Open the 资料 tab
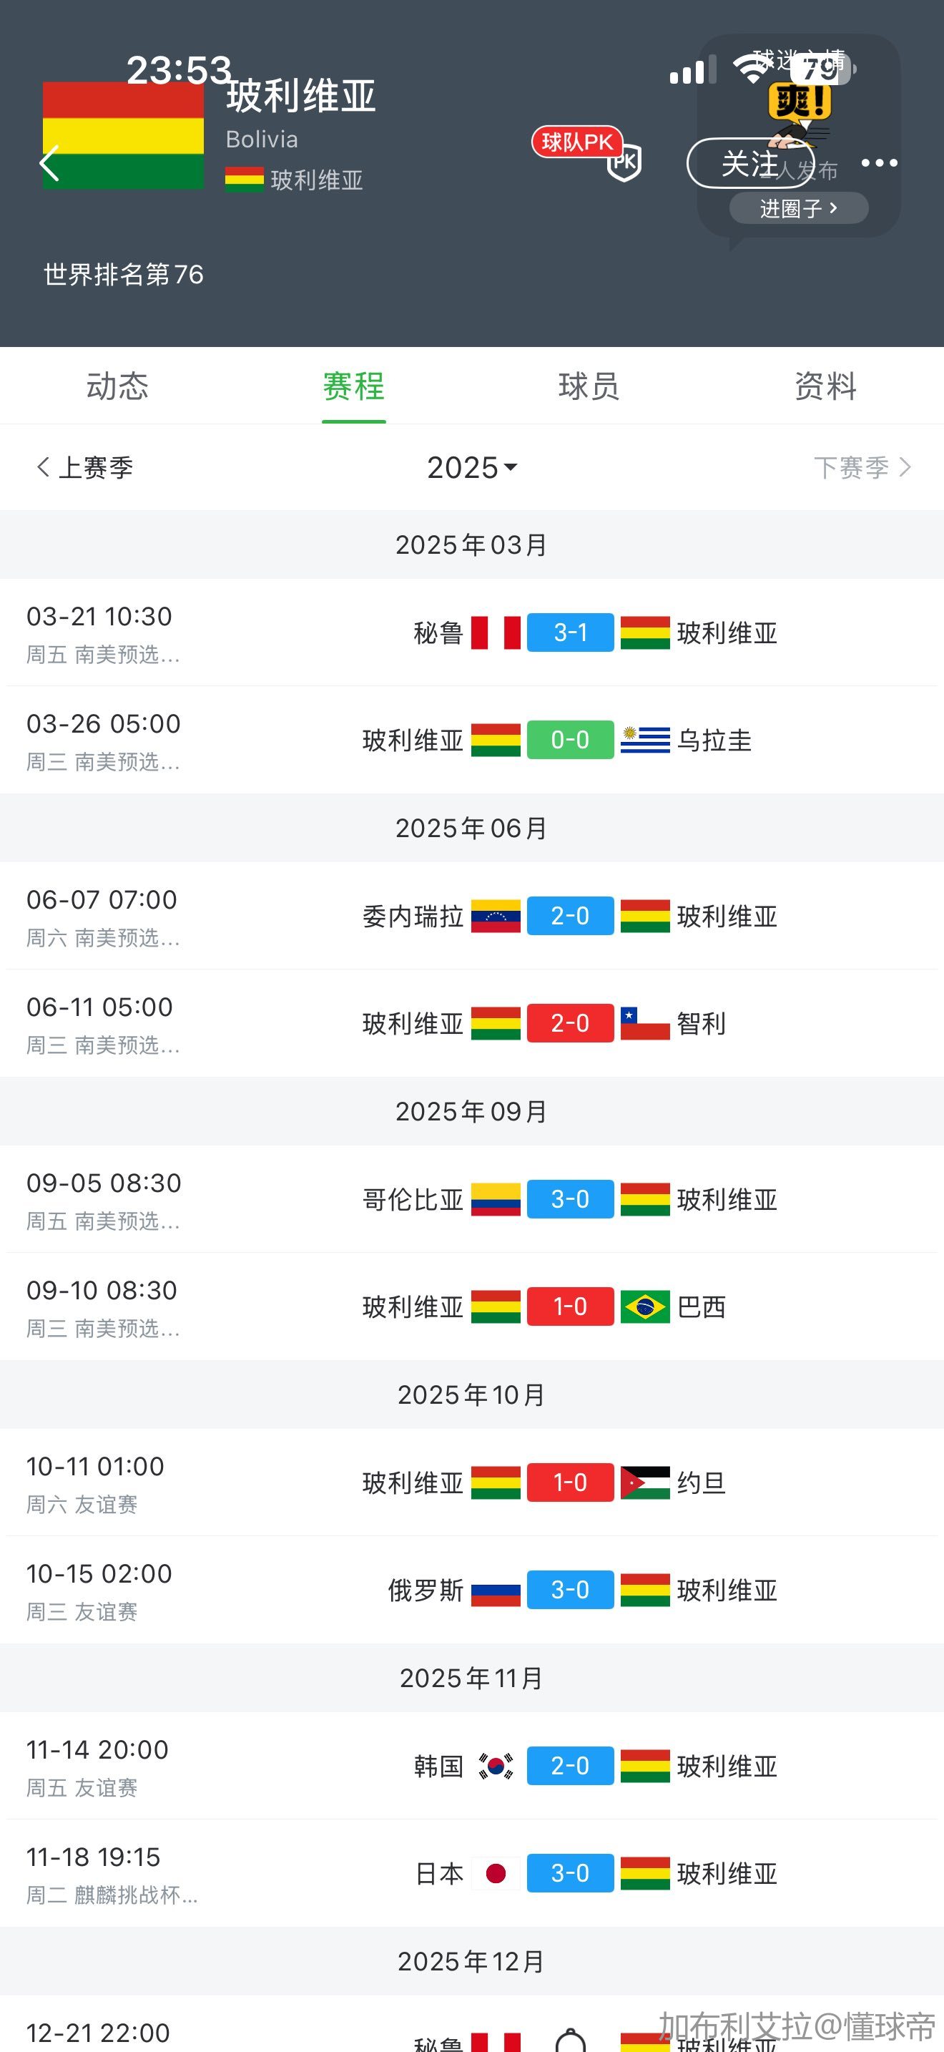Image resolution: width=944 pixels, height=2052 pixels. 825,386
